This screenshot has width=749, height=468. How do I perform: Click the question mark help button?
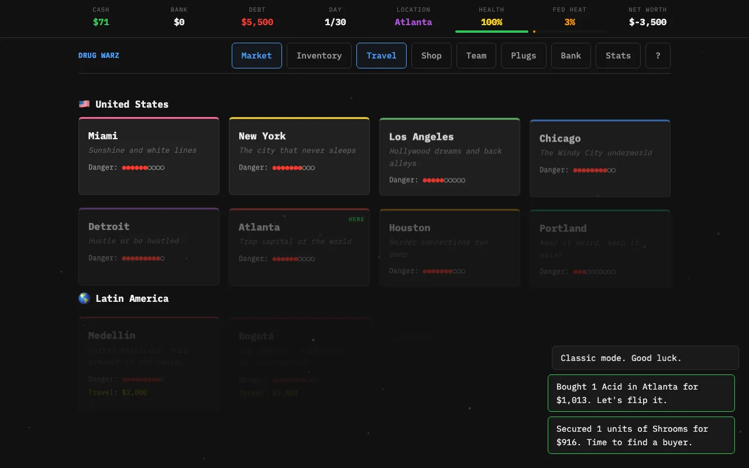(x=658, y=56)
